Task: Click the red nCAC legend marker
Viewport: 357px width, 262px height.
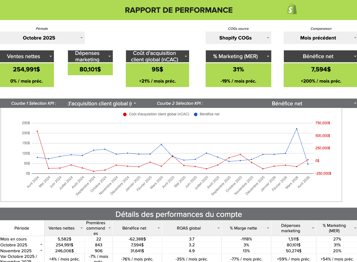Action: tap(125, 114)
